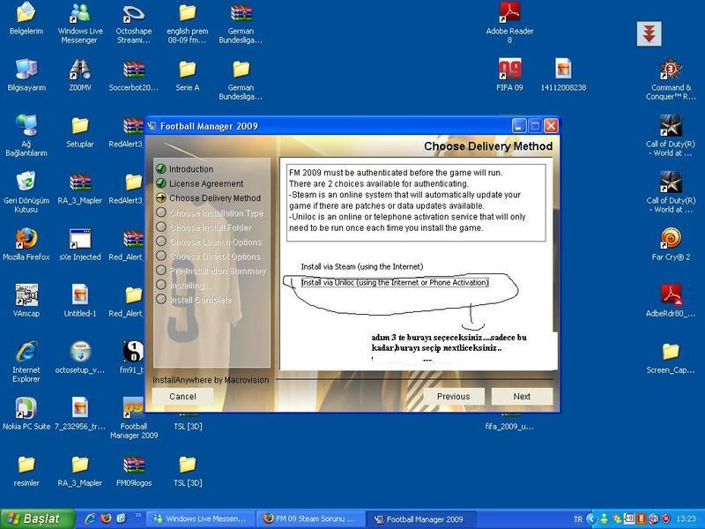Select Nokia PC Suite desktop shortcut
Image resolution: width=705 pixels, height=529 pixels.
(26, 414)
